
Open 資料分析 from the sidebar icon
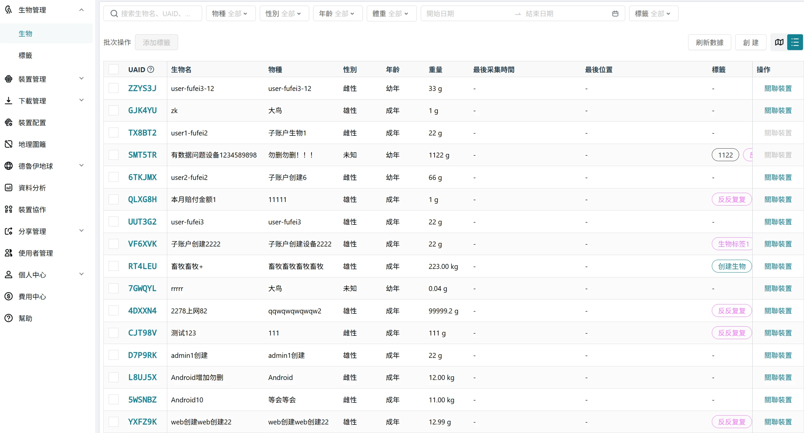(x=9, y=188)
